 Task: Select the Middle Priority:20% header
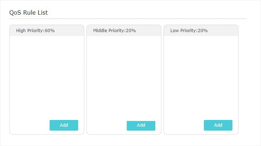tap(124, 30)
